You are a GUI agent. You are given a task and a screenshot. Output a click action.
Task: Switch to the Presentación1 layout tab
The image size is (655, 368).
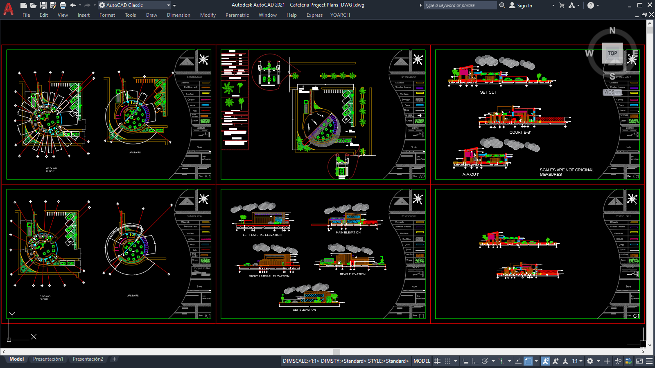tap(48, 359)
